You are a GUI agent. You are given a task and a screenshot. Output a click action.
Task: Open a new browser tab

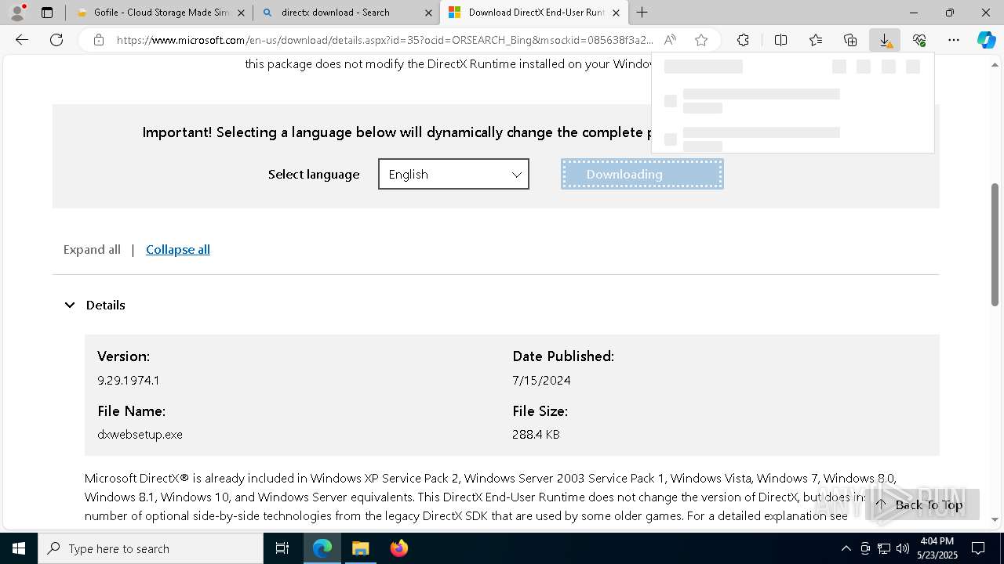tap(642, 13)
